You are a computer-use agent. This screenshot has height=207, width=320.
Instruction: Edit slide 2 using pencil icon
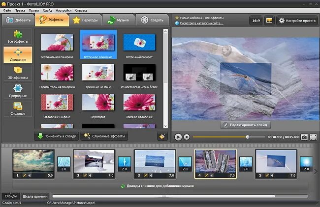point(85,175)
